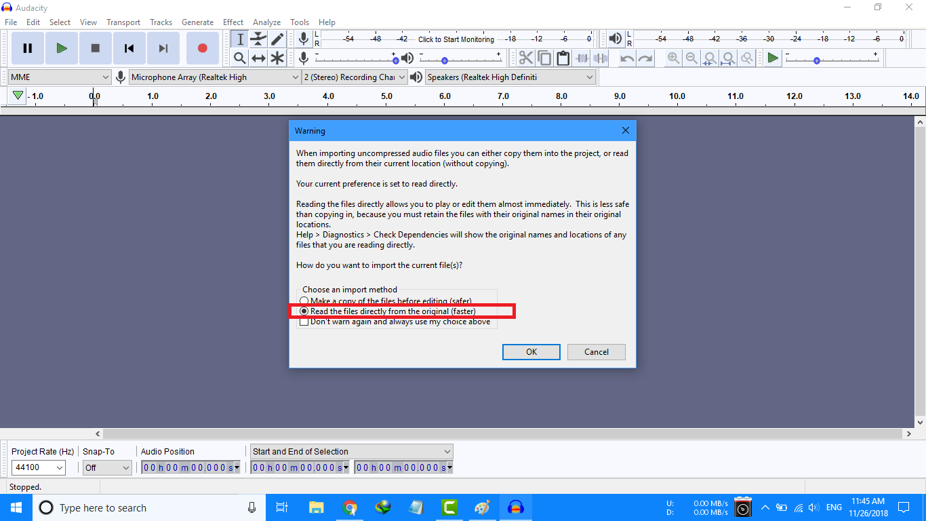The height and width of the screenshot is (521, 926).
Task: Open the Speakers playback device dropdown
Action: click(510, 77)
